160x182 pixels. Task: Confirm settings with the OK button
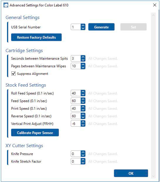coord(131,173)
